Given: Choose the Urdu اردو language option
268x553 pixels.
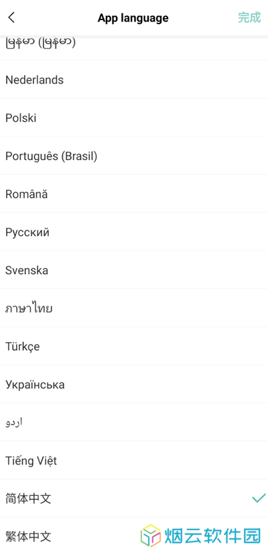Looking at the screenshot, I should point(134,423).
